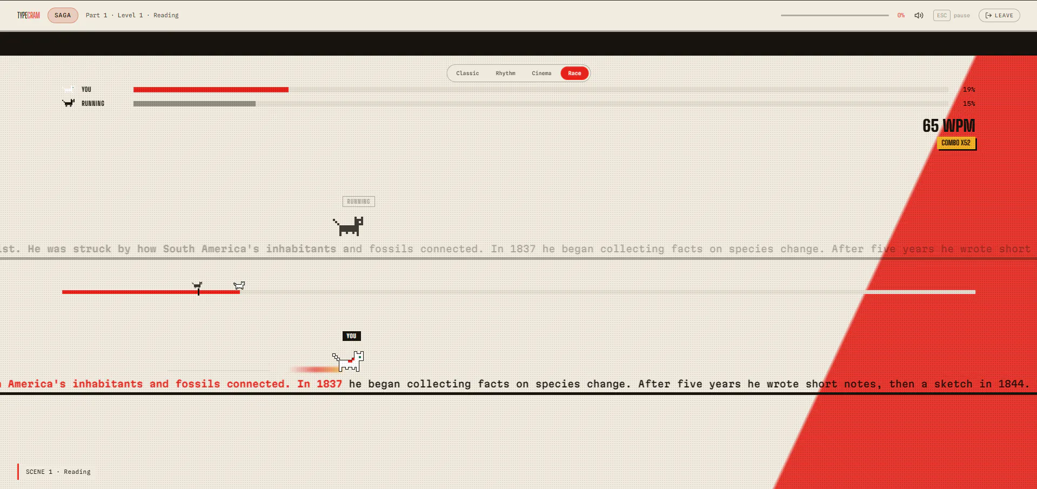Image resolution: width=1037 pixels, height=489 pixels.
Task: Click the RUNNING tag above the dark dog
Action: point(358,202)
